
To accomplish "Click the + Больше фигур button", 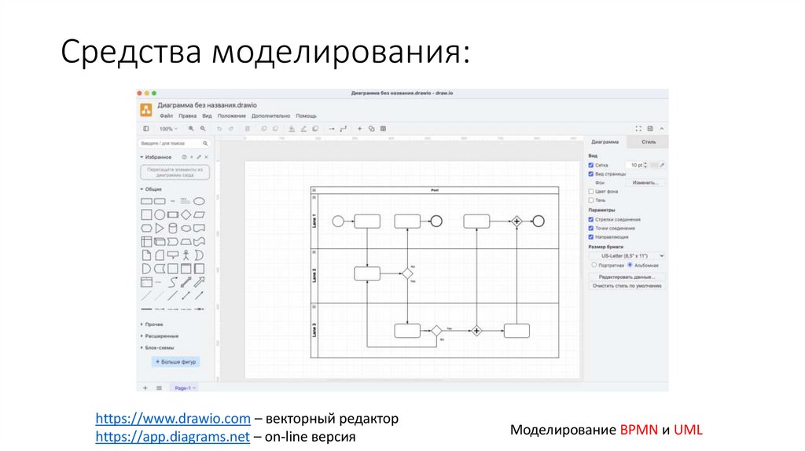I will click(x=175, y=361).
